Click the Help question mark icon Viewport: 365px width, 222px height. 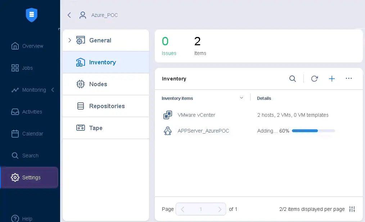pyautogui.click(x=15, y=218)
